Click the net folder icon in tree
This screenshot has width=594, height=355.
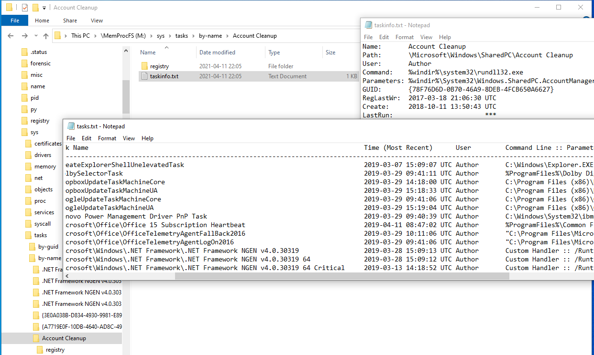coord(29,178)
